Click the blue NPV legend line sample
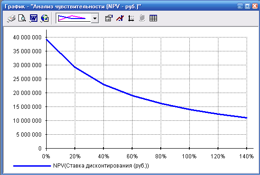 pyautogui.click(x=32, y=166)
